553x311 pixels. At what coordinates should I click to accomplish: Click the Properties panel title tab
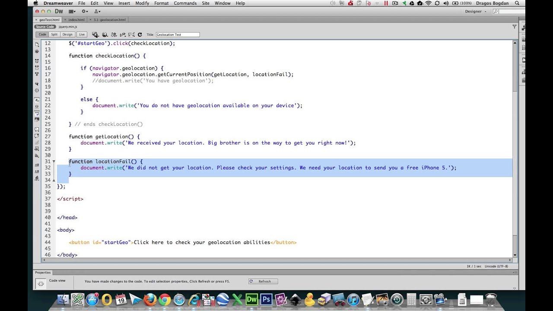tap(43, 273)
